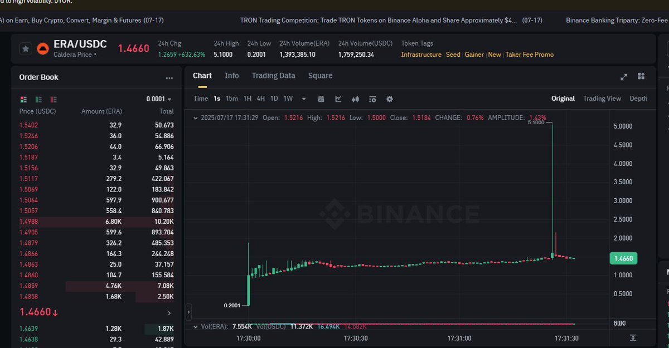Select the 1s time interval
The image size is (669, 348).
217,99
